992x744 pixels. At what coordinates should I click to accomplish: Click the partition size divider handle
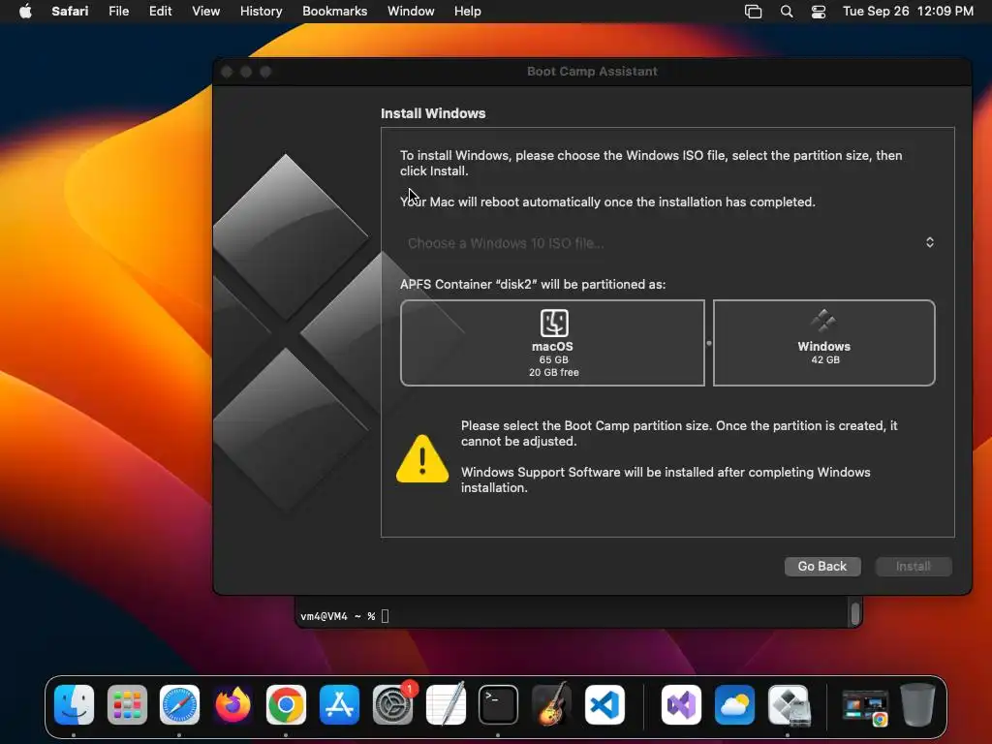[708, 343]
